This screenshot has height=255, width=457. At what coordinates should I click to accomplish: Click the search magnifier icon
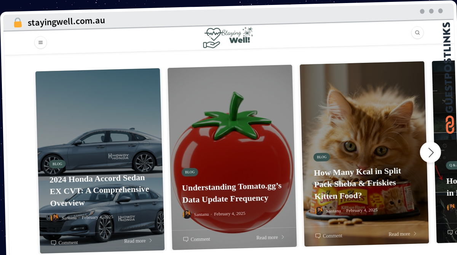click(x=417, y=33)
